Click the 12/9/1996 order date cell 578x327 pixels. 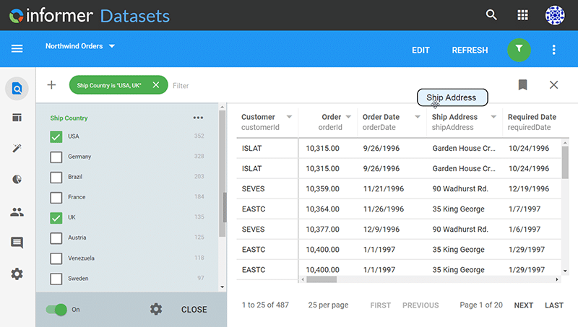point(381,229)
